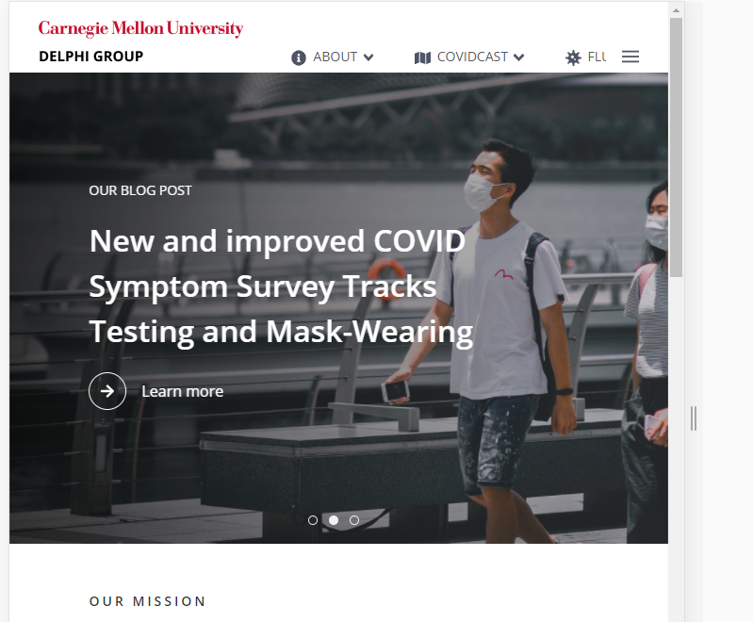Click the COVIDcast map icon
Viewport: 753px width, 622px height.
pyautogui.click(x=422, y=57)
